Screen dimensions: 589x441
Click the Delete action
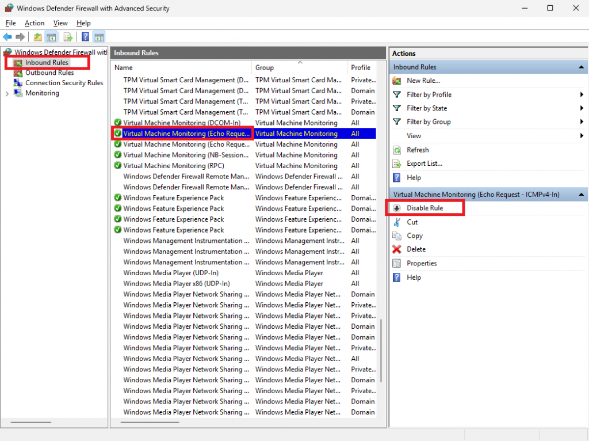[416, 249]
